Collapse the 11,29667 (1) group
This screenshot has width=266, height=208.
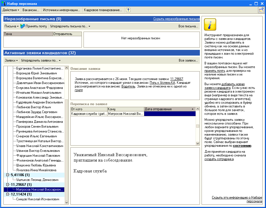tap(7, 184)
